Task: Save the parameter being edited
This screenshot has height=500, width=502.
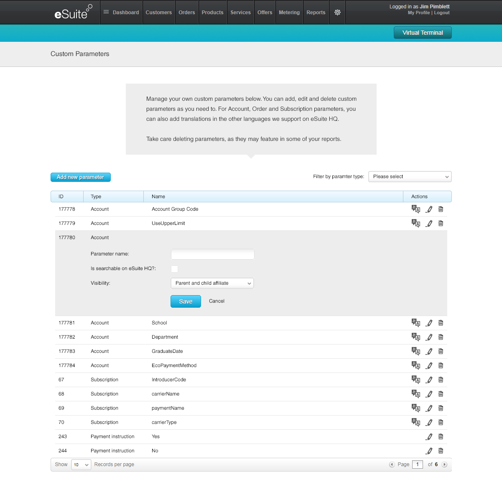Action: click(x=186, y=301)
